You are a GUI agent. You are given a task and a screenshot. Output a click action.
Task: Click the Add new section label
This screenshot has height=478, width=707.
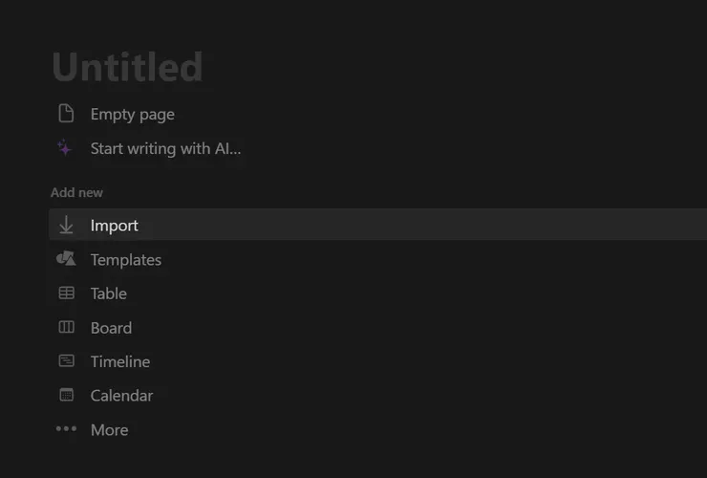click(x=76, y=192)
